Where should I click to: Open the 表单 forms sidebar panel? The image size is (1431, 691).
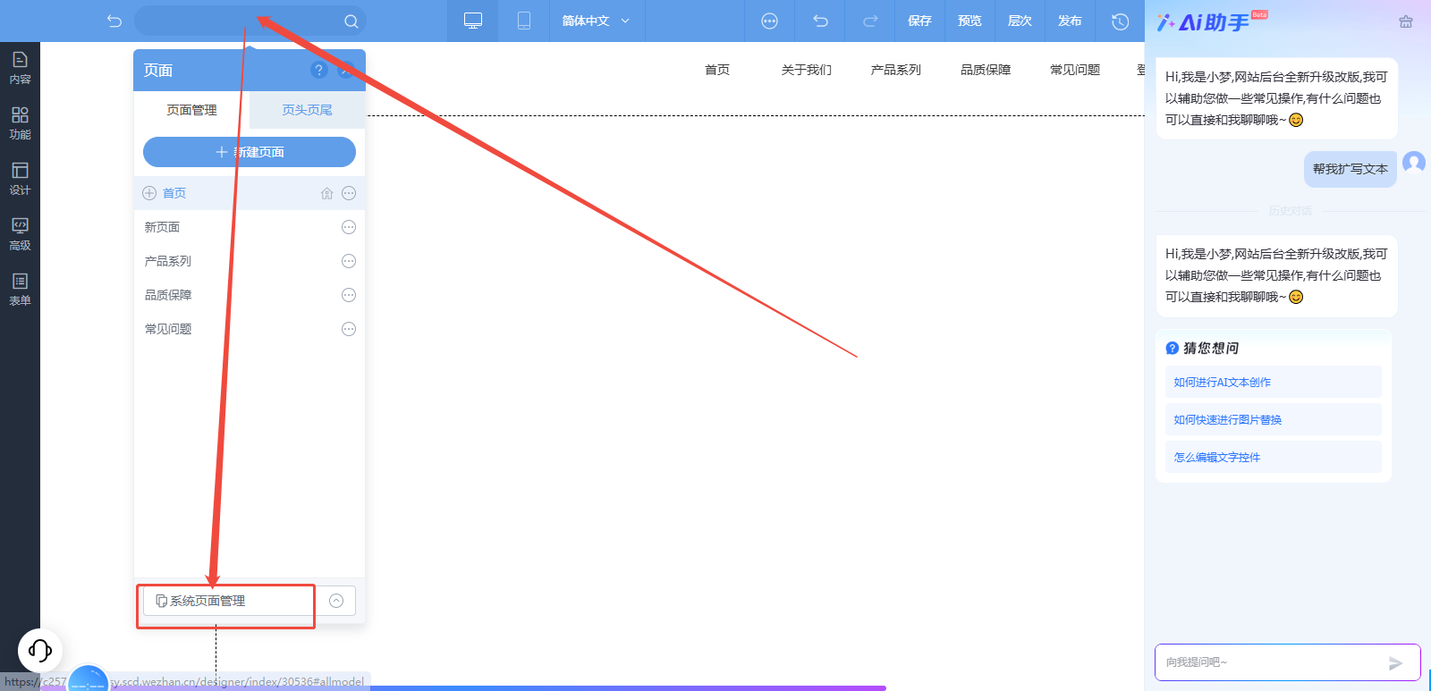(x=20, y=290)
